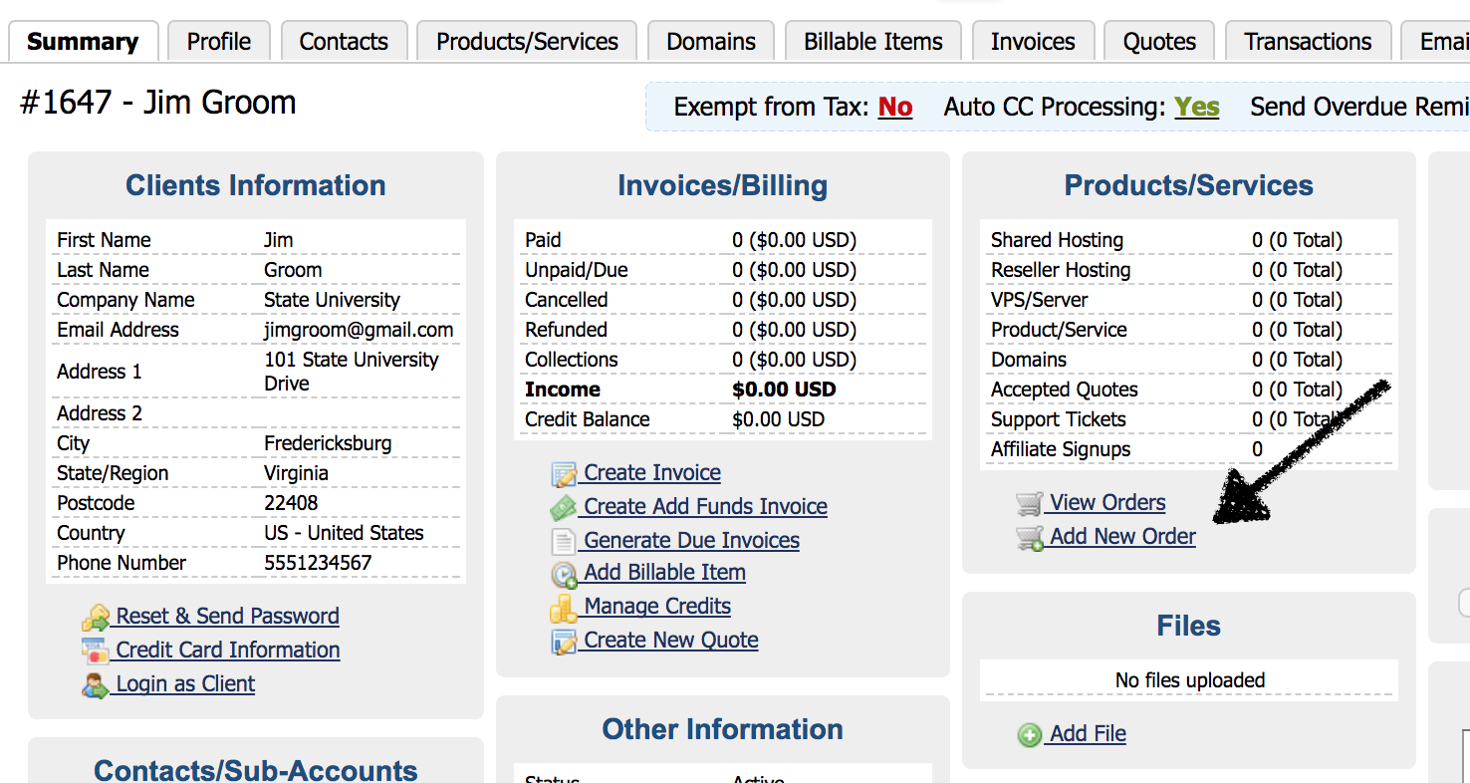The height and width of the screenshot is (783, 1470).
Task: Click the key icon beside Reset & Send Password
Action: point(96,618)
